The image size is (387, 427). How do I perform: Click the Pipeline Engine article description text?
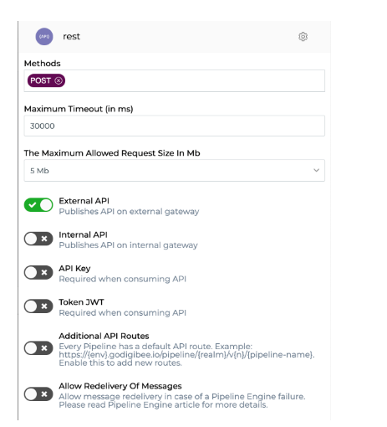pos(181,400)
